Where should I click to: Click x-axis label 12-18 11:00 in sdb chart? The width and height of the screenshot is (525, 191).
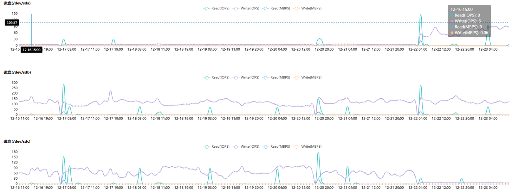[x=160, y=119]
